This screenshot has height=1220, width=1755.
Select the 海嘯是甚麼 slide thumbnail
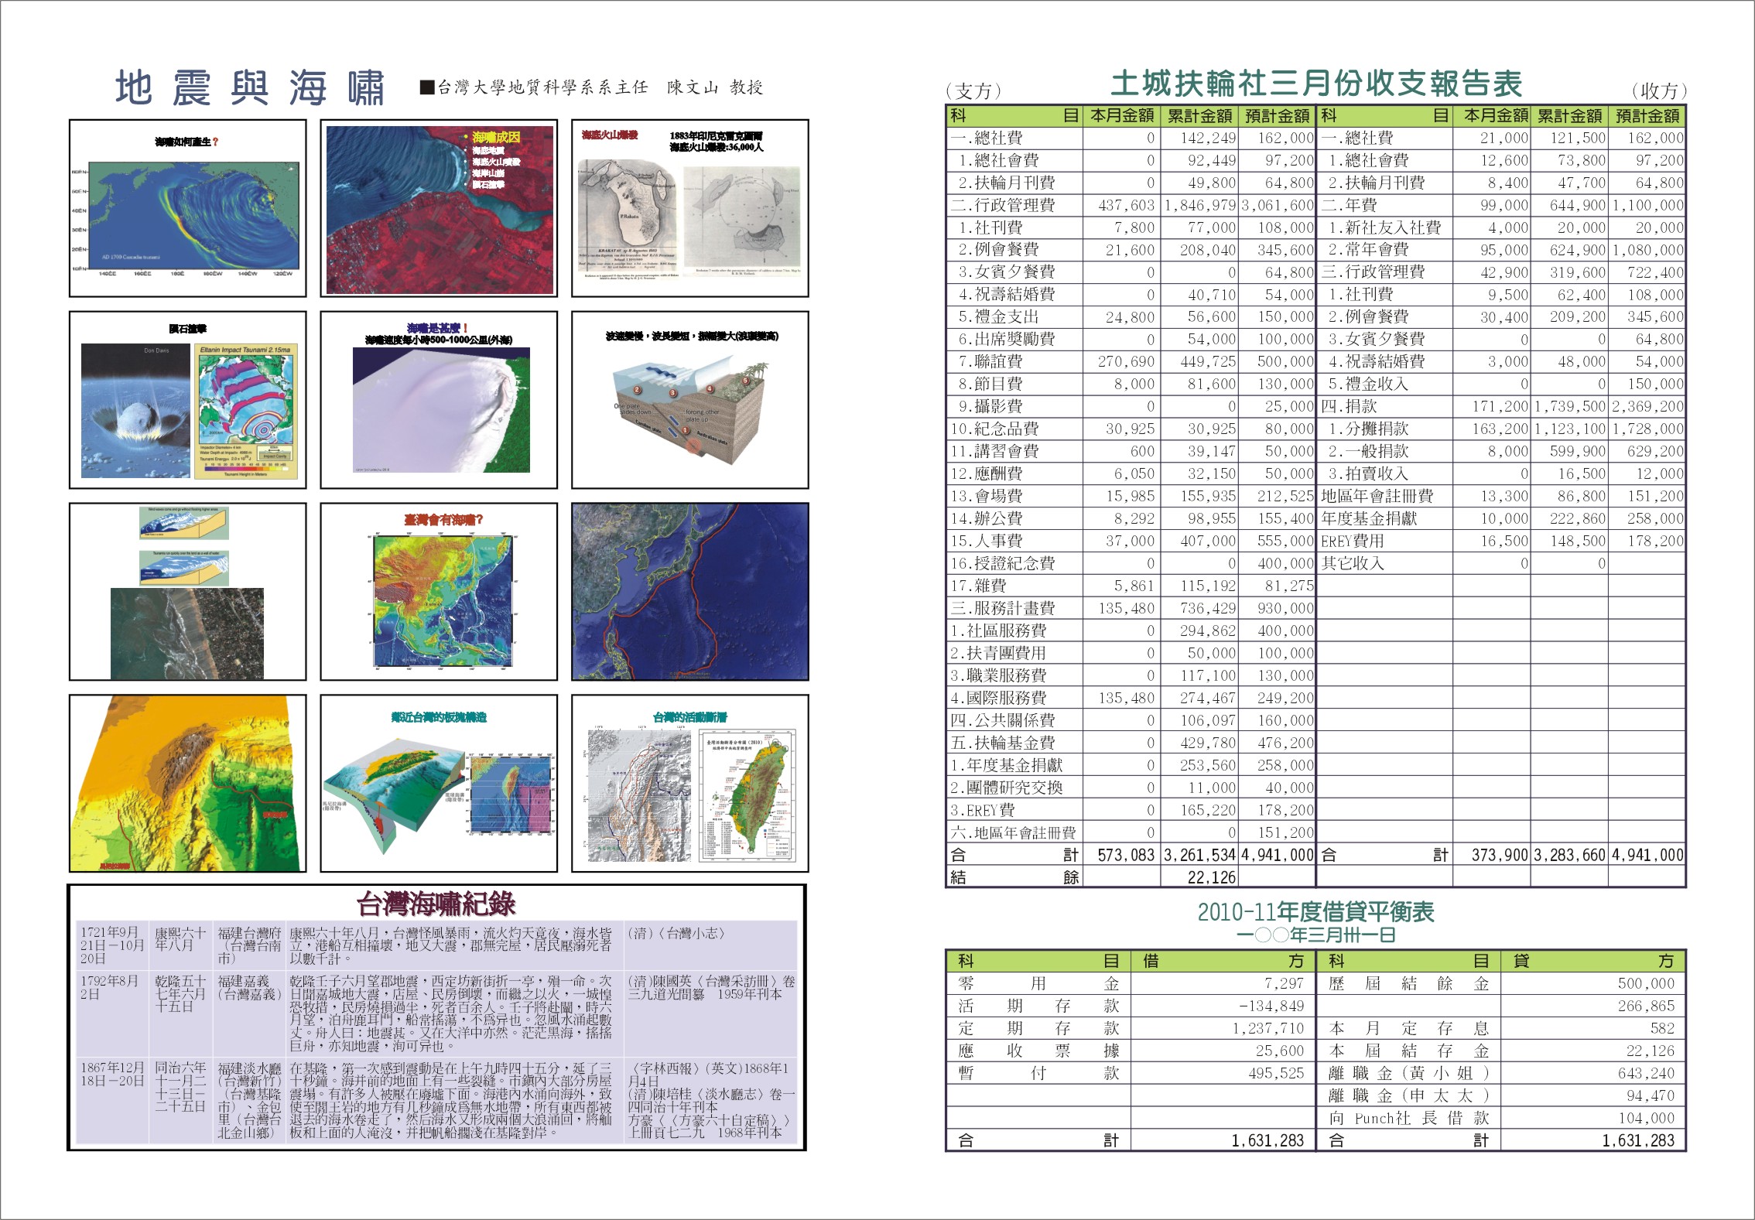(439, 400)
